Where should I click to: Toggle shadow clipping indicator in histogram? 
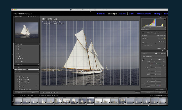(143, 20)
